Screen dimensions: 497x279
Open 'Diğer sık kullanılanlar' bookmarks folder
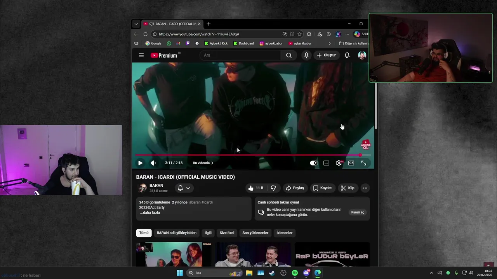pyautogui.click(x=354, y=43)
